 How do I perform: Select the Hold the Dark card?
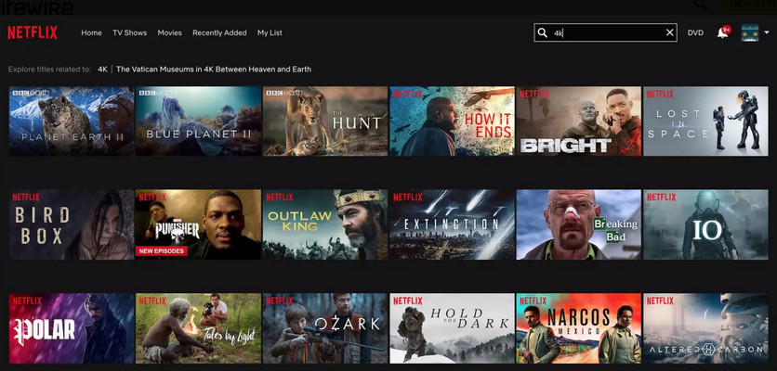[452, 328]
